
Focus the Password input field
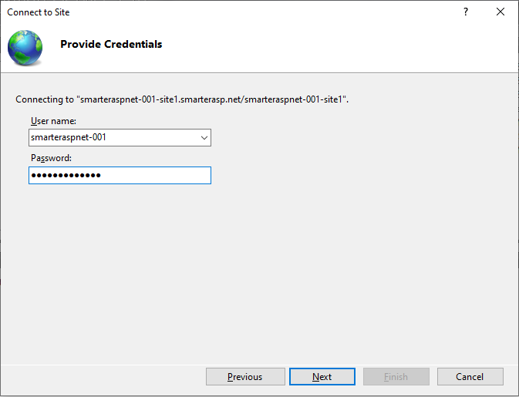120,175
